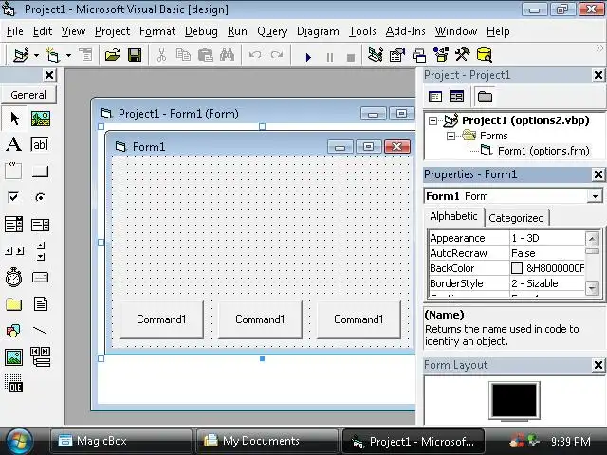
Task: Toggle Folders view in Project panel
Action: point(485,97)
